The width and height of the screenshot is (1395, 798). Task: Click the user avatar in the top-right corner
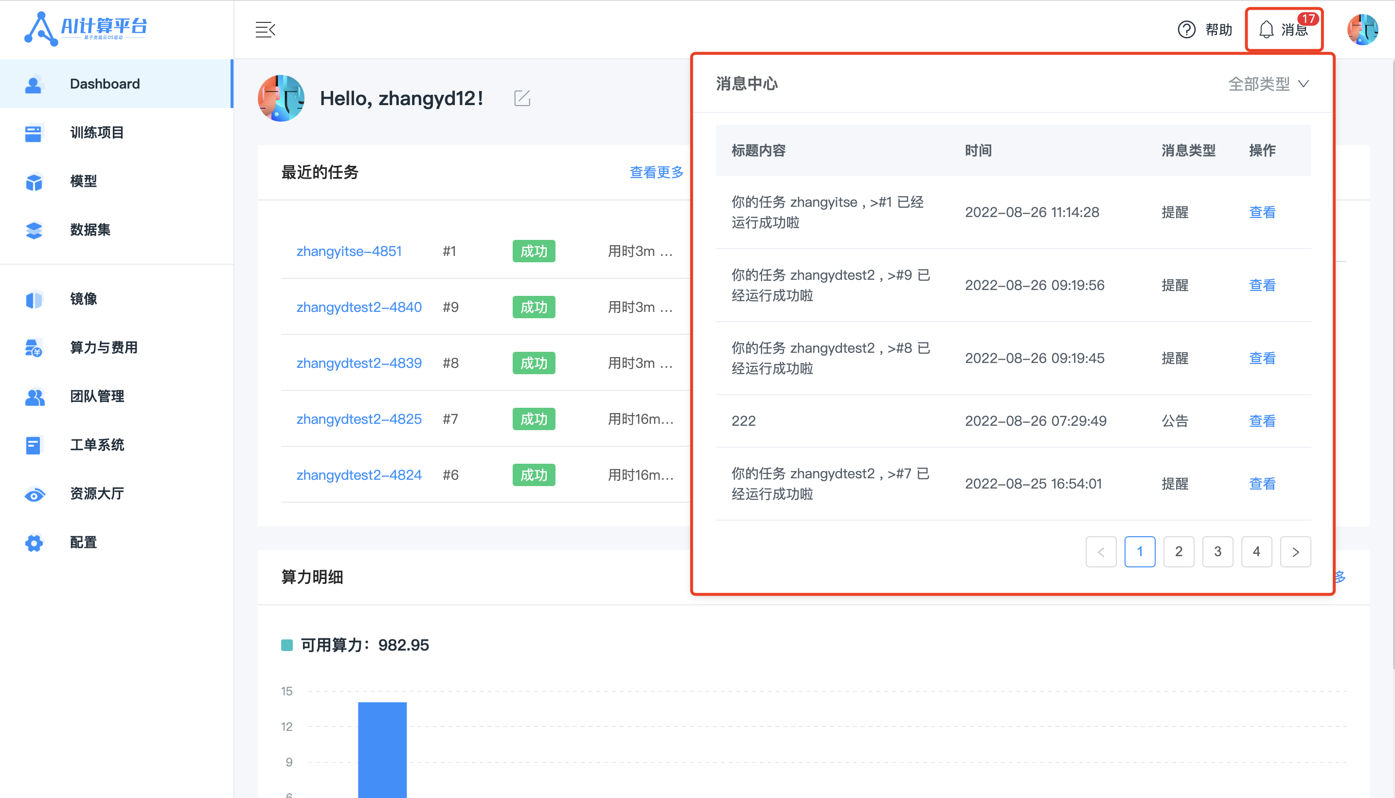[1363, 30]
